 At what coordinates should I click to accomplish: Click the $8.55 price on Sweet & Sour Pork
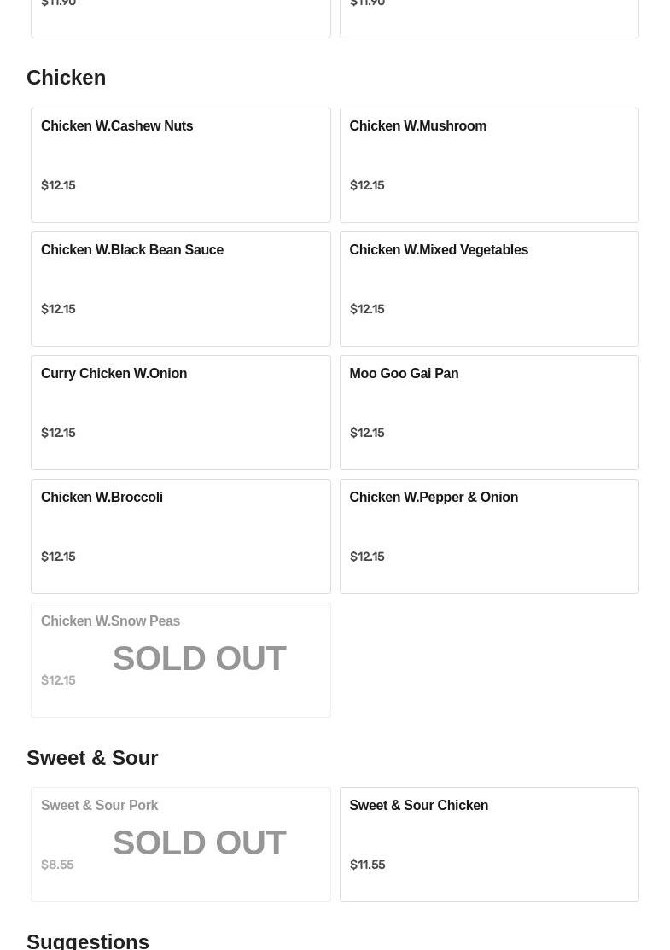coord(57,865)
